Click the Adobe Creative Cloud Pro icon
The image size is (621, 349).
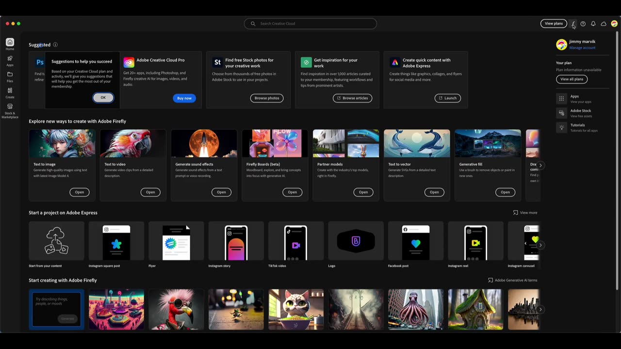point(129,62)
